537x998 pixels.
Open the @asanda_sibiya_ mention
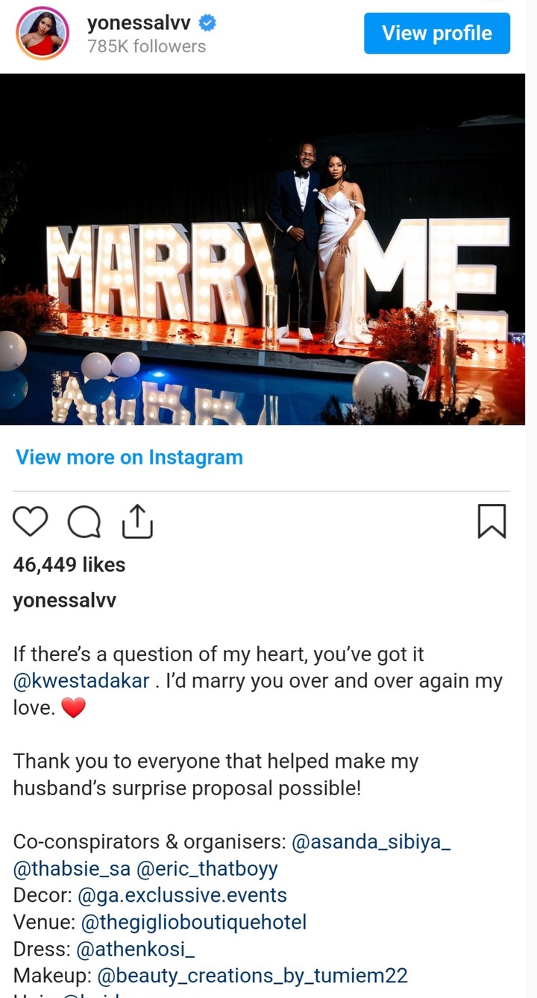[x=371, y=842]
